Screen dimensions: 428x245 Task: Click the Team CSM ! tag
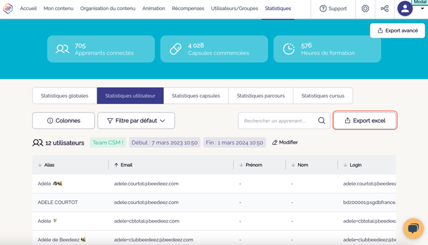pyautogui.click(x=108, y=142)
